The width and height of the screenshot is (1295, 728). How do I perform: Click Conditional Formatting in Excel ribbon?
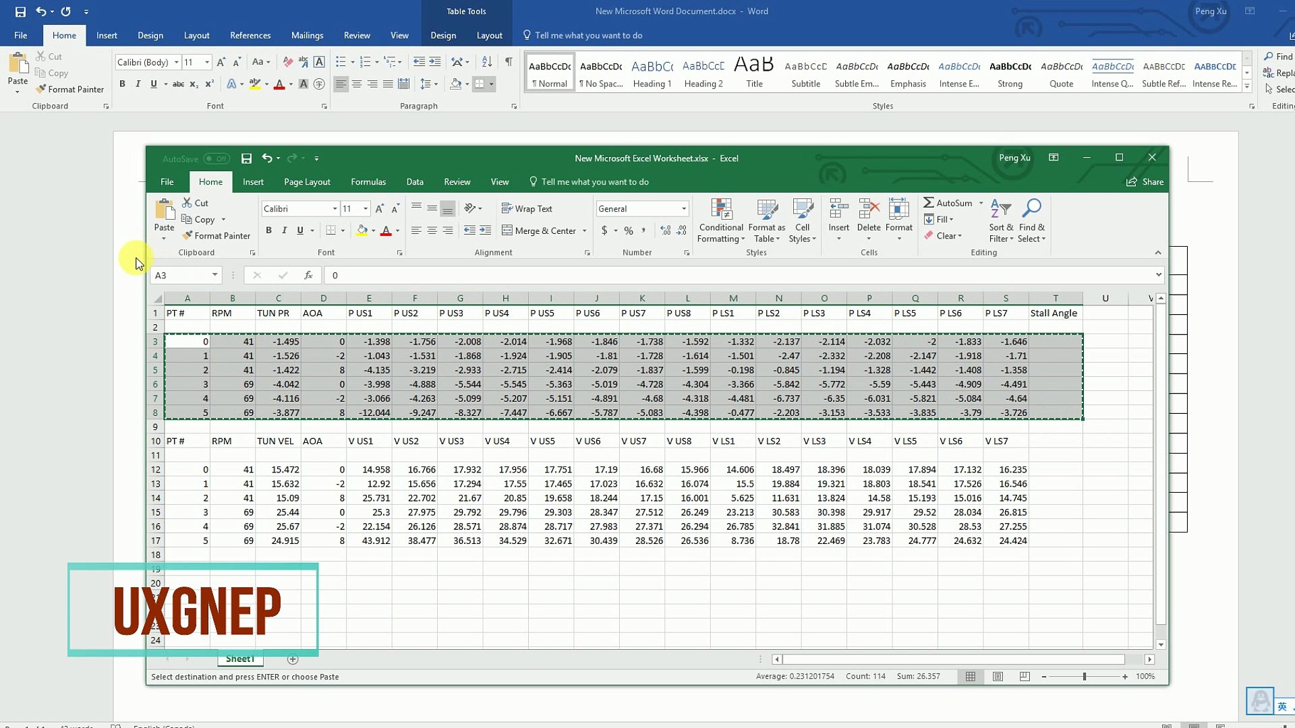tap(721, 220)
